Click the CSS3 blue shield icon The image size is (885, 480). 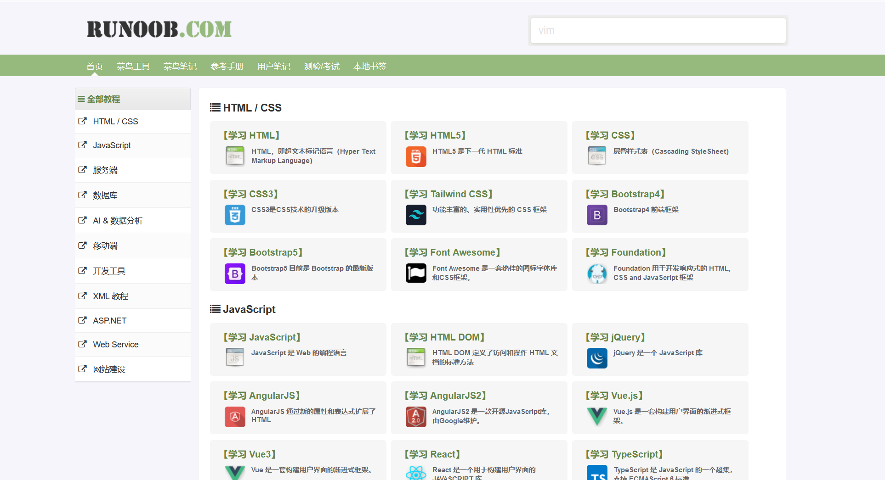click(234, 215)
